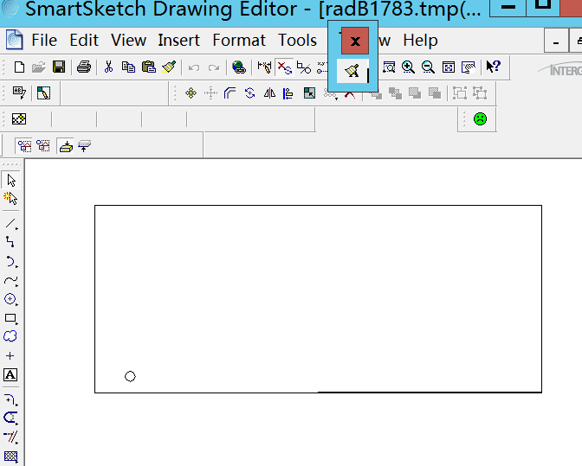Open the View menu
582x466 pixels.
[x=128, y=40]
